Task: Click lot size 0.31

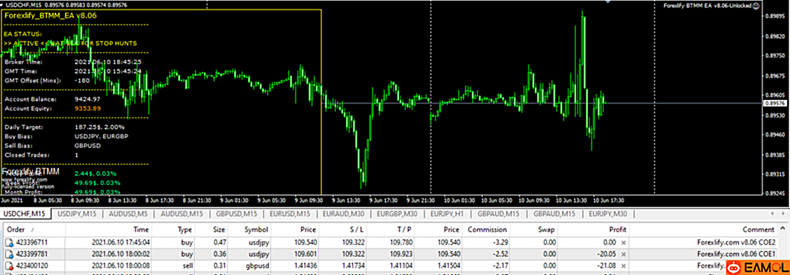Action: pyautogui.click(x=219, y=265)
